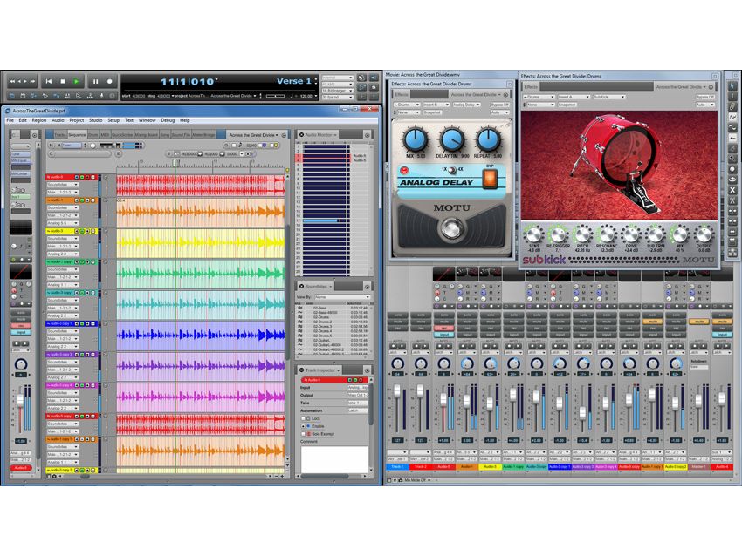Click the REPEAT knob on Analog Delay
Image resolution: width=742 pixels, height=556 pixels.
[x=488, y=139]
